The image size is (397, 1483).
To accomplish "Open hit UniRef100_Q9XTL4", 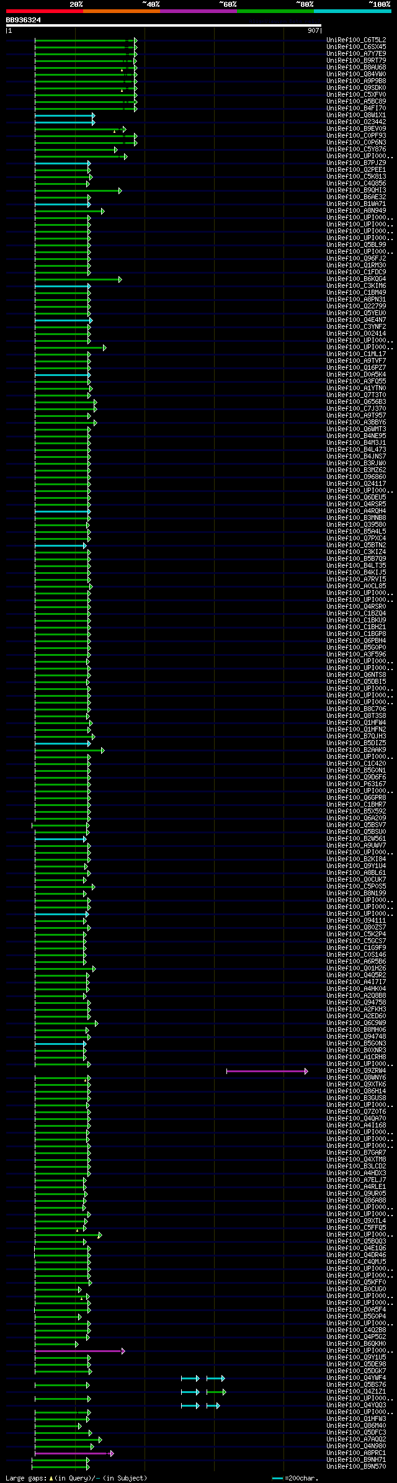I will tap(356, 1221).
